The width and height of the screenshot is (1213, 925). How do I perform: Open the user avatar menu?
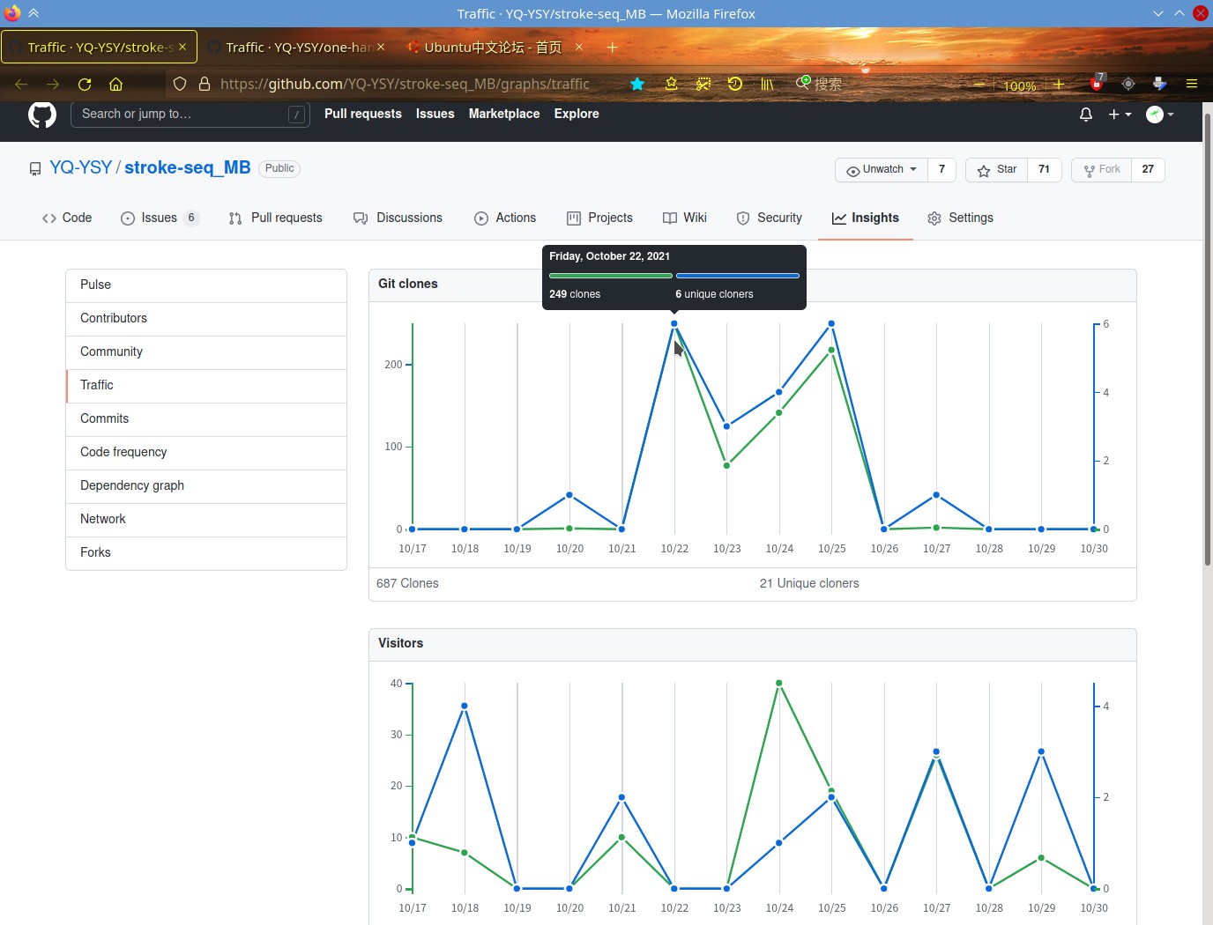coord(1160,115)
